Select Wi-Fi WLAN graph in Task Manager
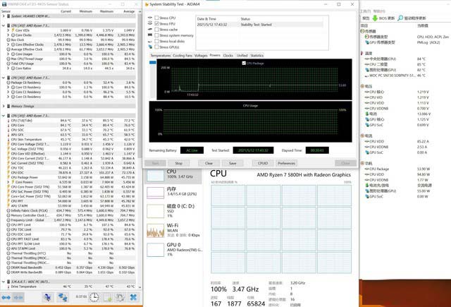 [x=155, y=230]
